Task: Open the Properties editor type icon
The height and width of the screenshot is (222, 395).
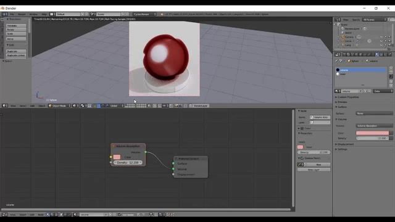Action: [x=338, y=54]
